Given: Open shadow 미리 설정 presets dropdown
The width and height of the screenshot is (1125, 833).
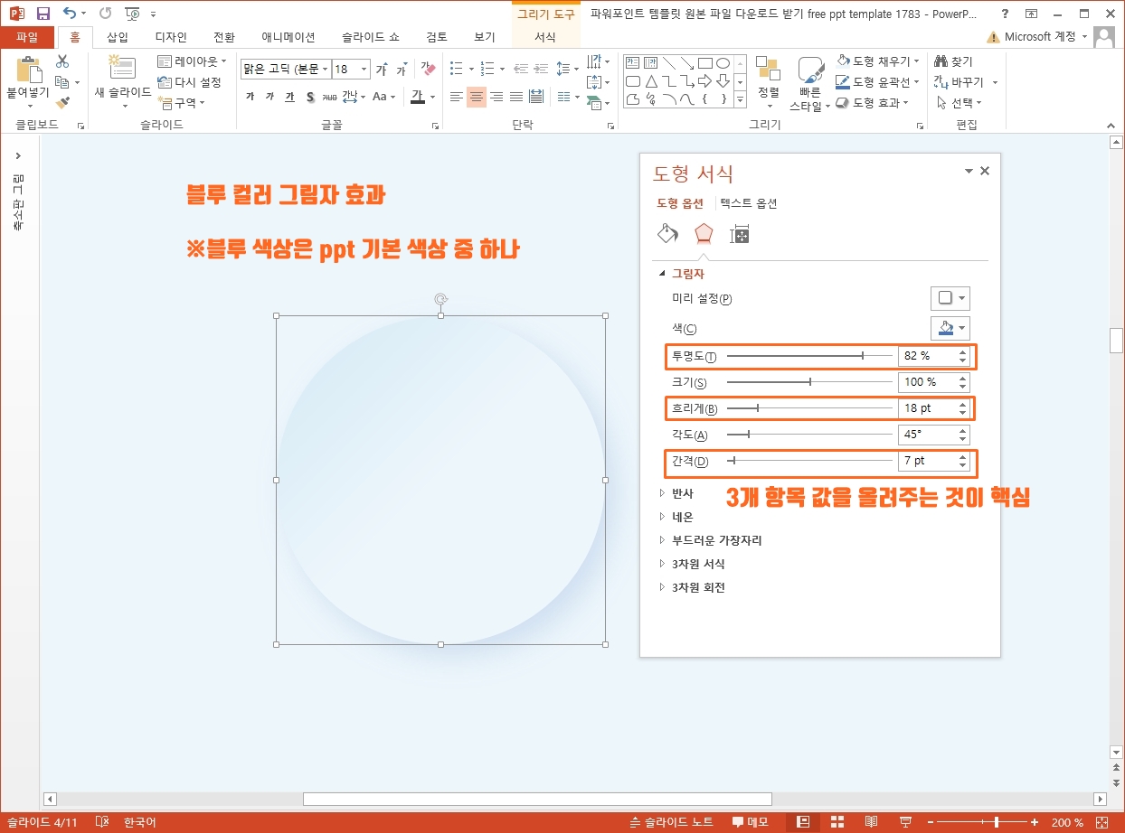Looking at the screenshot, I should point(950,298).
